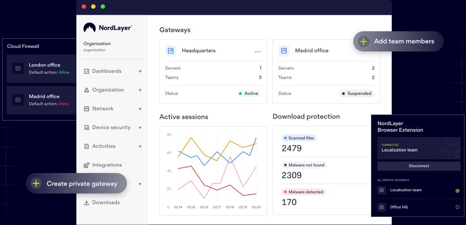This screenshot has width=466, height=225.
Task: Click Add team members button
Action: 398,41
